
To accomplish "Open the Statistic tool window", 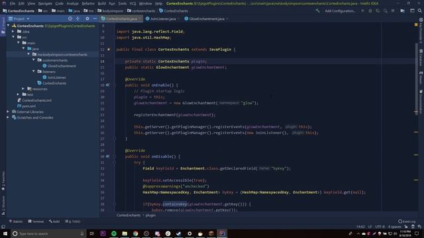I will pyautogui.click(x=16, y=221).
